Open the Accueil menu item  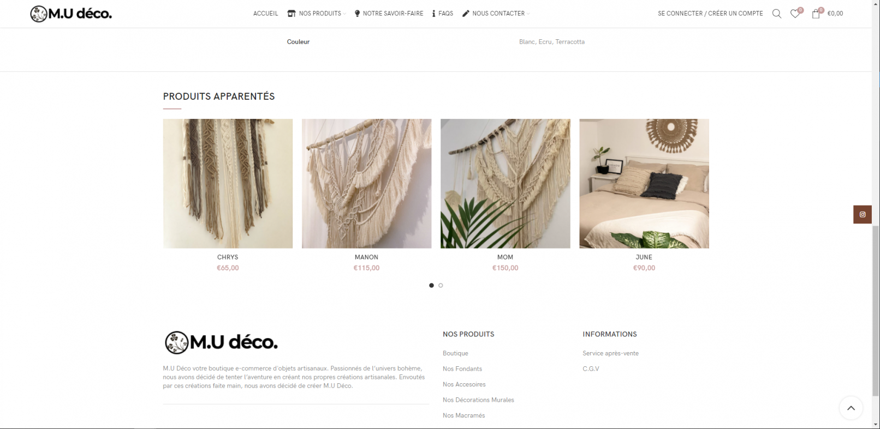click(x=265, y=14)
